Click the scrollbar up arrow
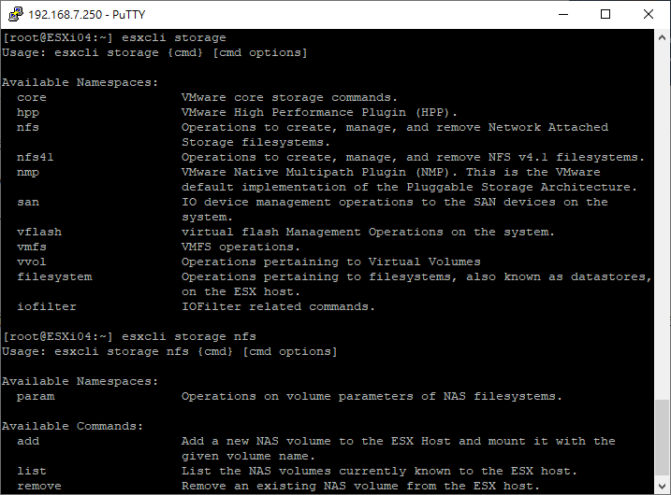Viewport: 671px width, 495px height. point(662,37)
